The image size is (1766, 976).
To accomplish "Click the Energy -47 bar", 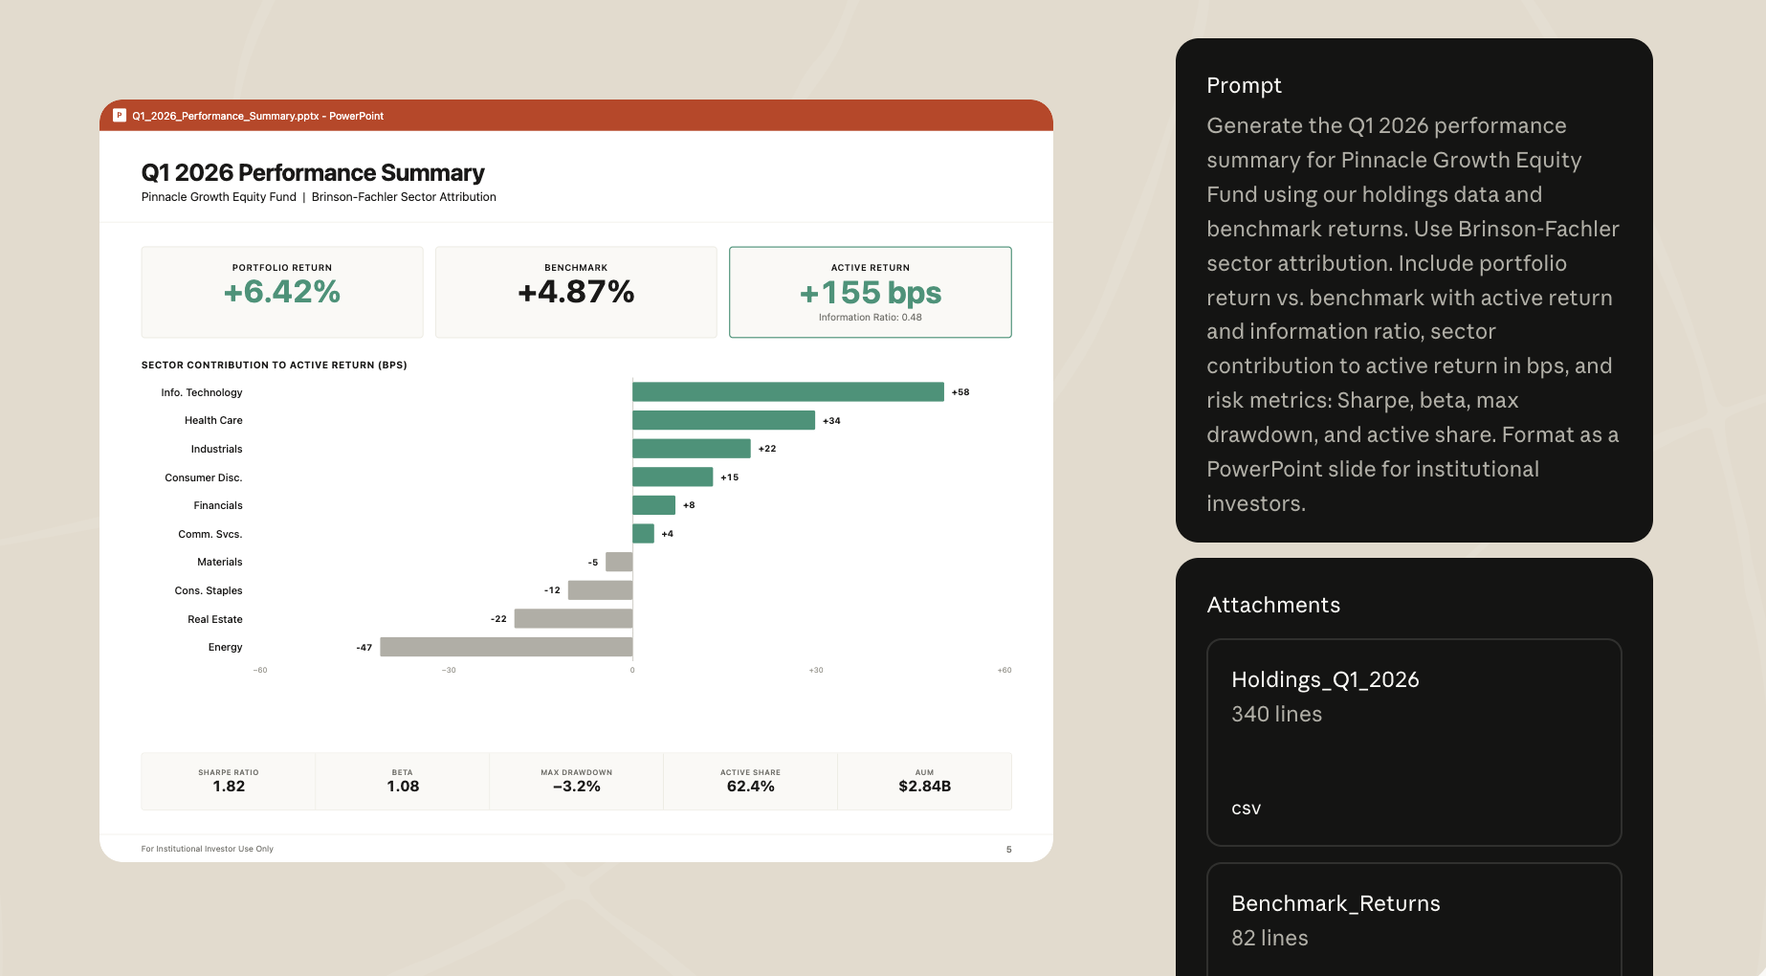I will tap(506, 647).
